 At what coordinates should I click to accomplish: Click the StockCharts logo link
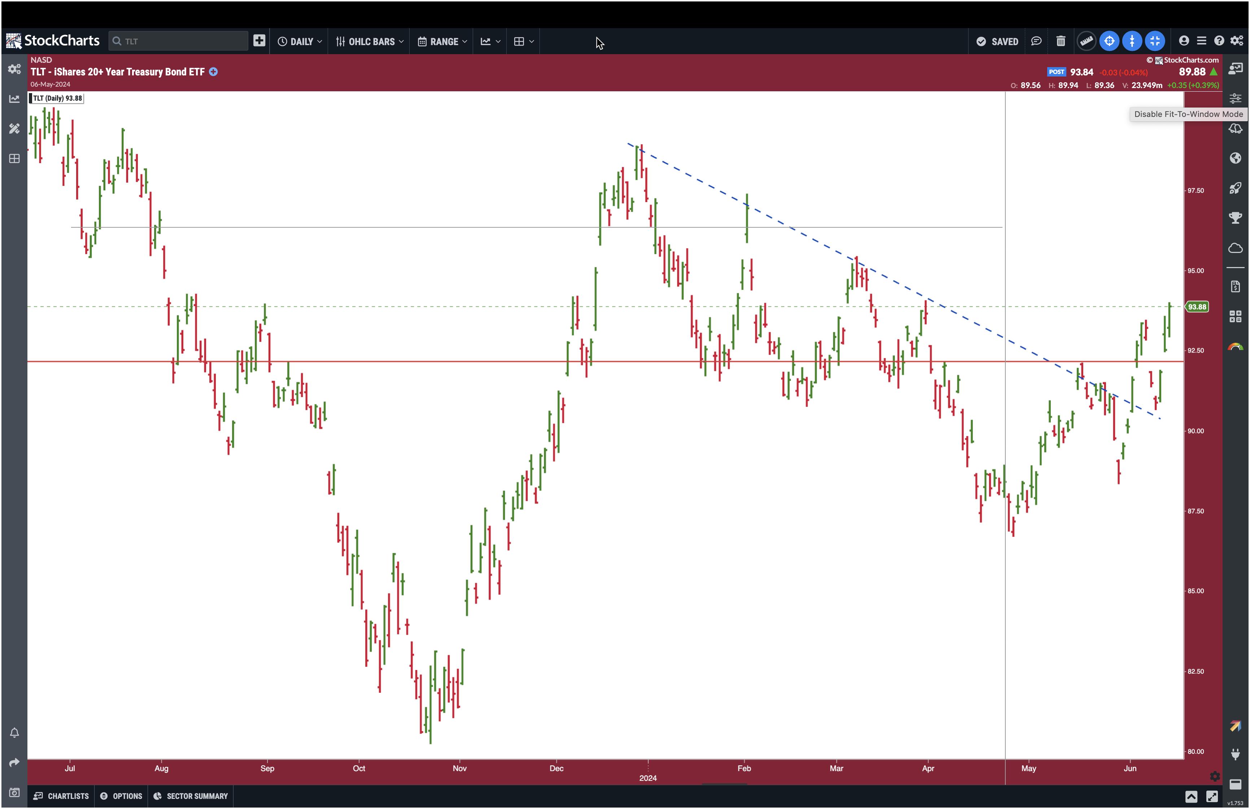tap(53, 40)
